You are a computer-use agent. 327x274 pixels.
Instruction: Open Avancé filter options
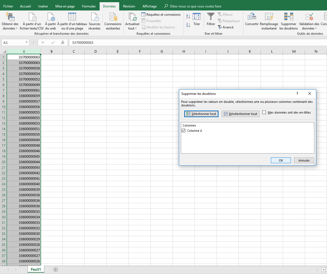point(226,27)
